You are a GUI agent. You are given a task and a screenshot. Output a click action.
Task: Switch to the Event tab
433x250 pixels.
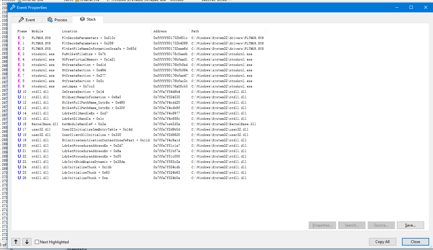coord(27,20)
